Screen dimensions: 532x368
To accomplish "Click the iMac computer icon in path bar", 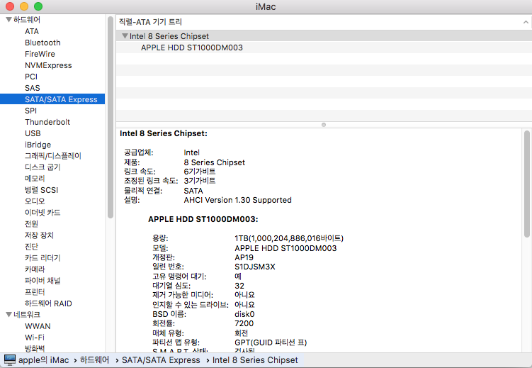I will (10, 360).
